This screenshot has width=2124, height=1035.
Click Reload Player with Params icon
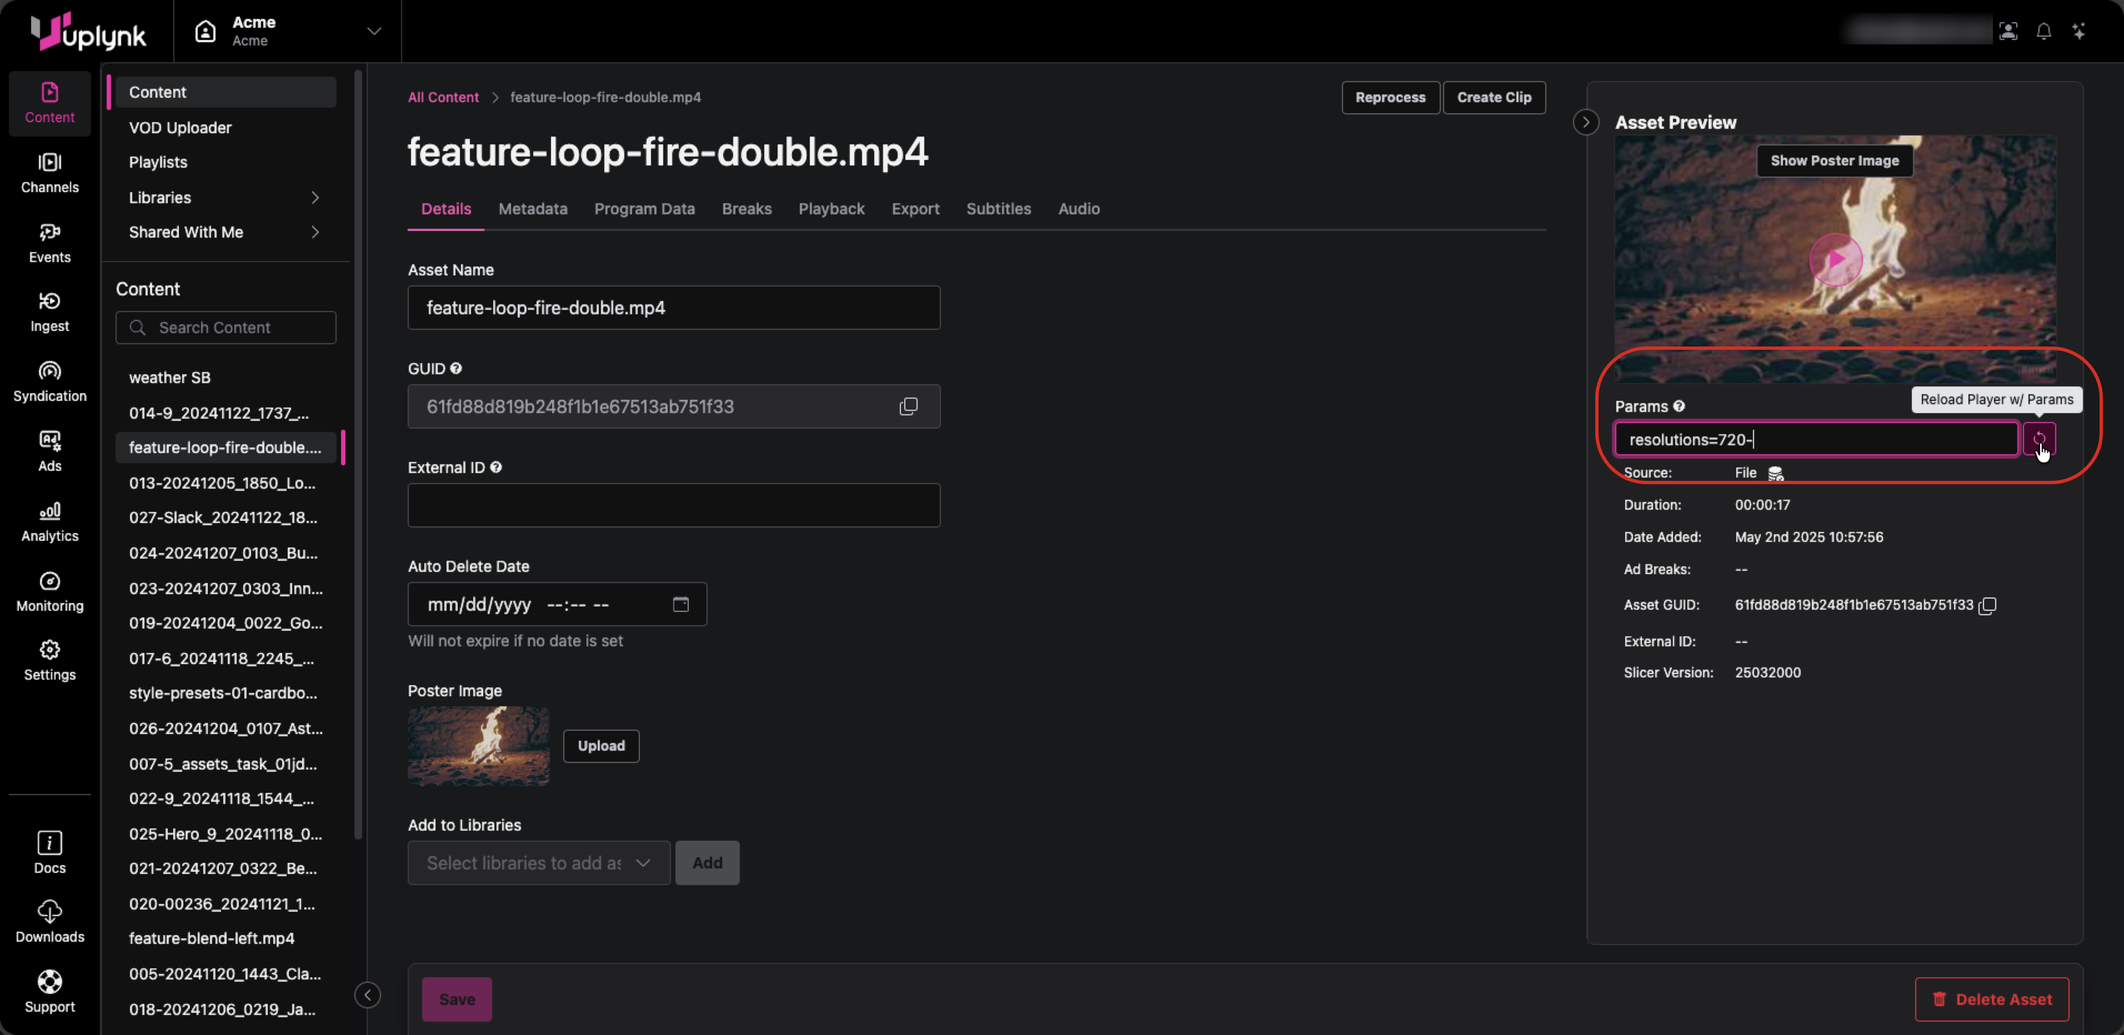(2038, 439)
